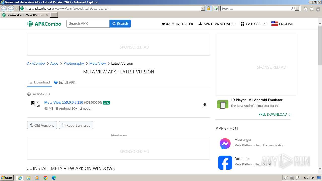Viewport: 322px width, 181px height.
Task: Click LD Player - #1 Android Emulator title
Action: [x=257, y=100]
